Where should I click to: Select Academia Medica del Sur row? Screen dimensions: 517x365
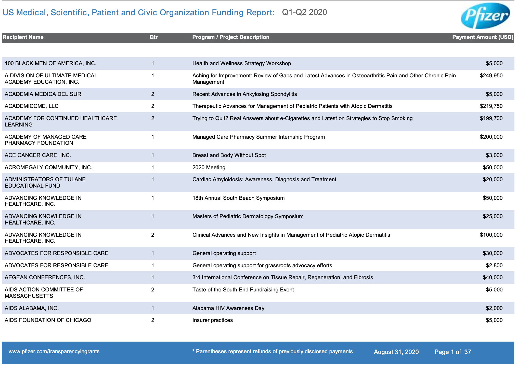pyautogui.click(x=43, y=94)
